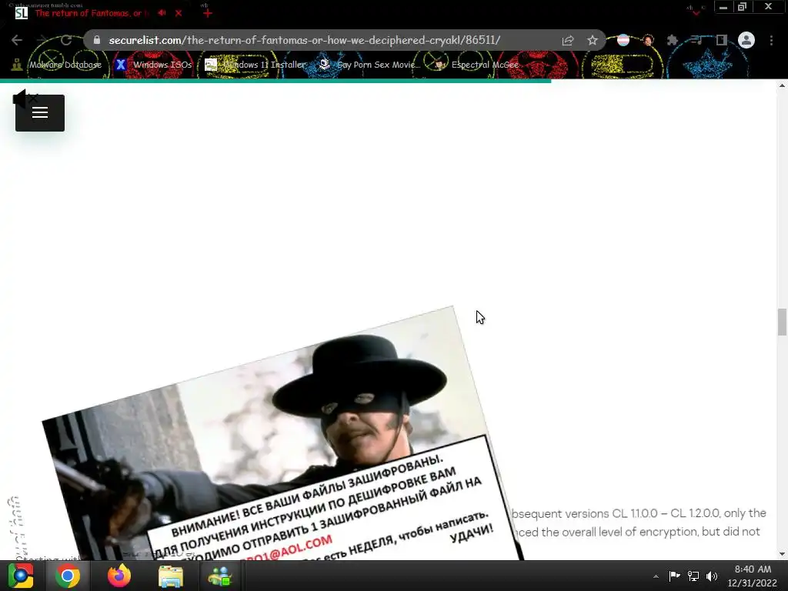Toggle the browser side panel
This screenshot has height=591, width=788.
[x=721, y=41]
